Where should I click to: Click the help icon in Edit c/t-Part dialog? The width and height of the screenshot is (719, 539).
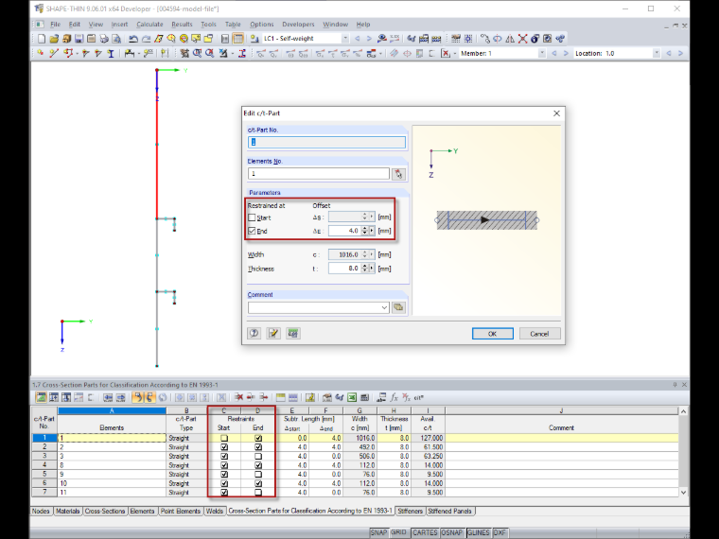(254, 333)
